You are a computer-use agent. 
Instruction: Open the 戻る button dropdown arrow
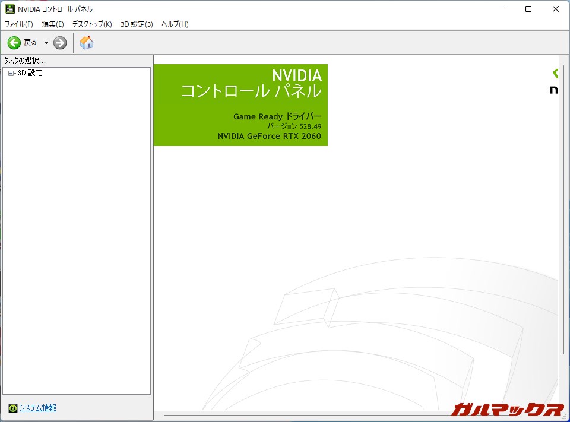coord(46,42)
